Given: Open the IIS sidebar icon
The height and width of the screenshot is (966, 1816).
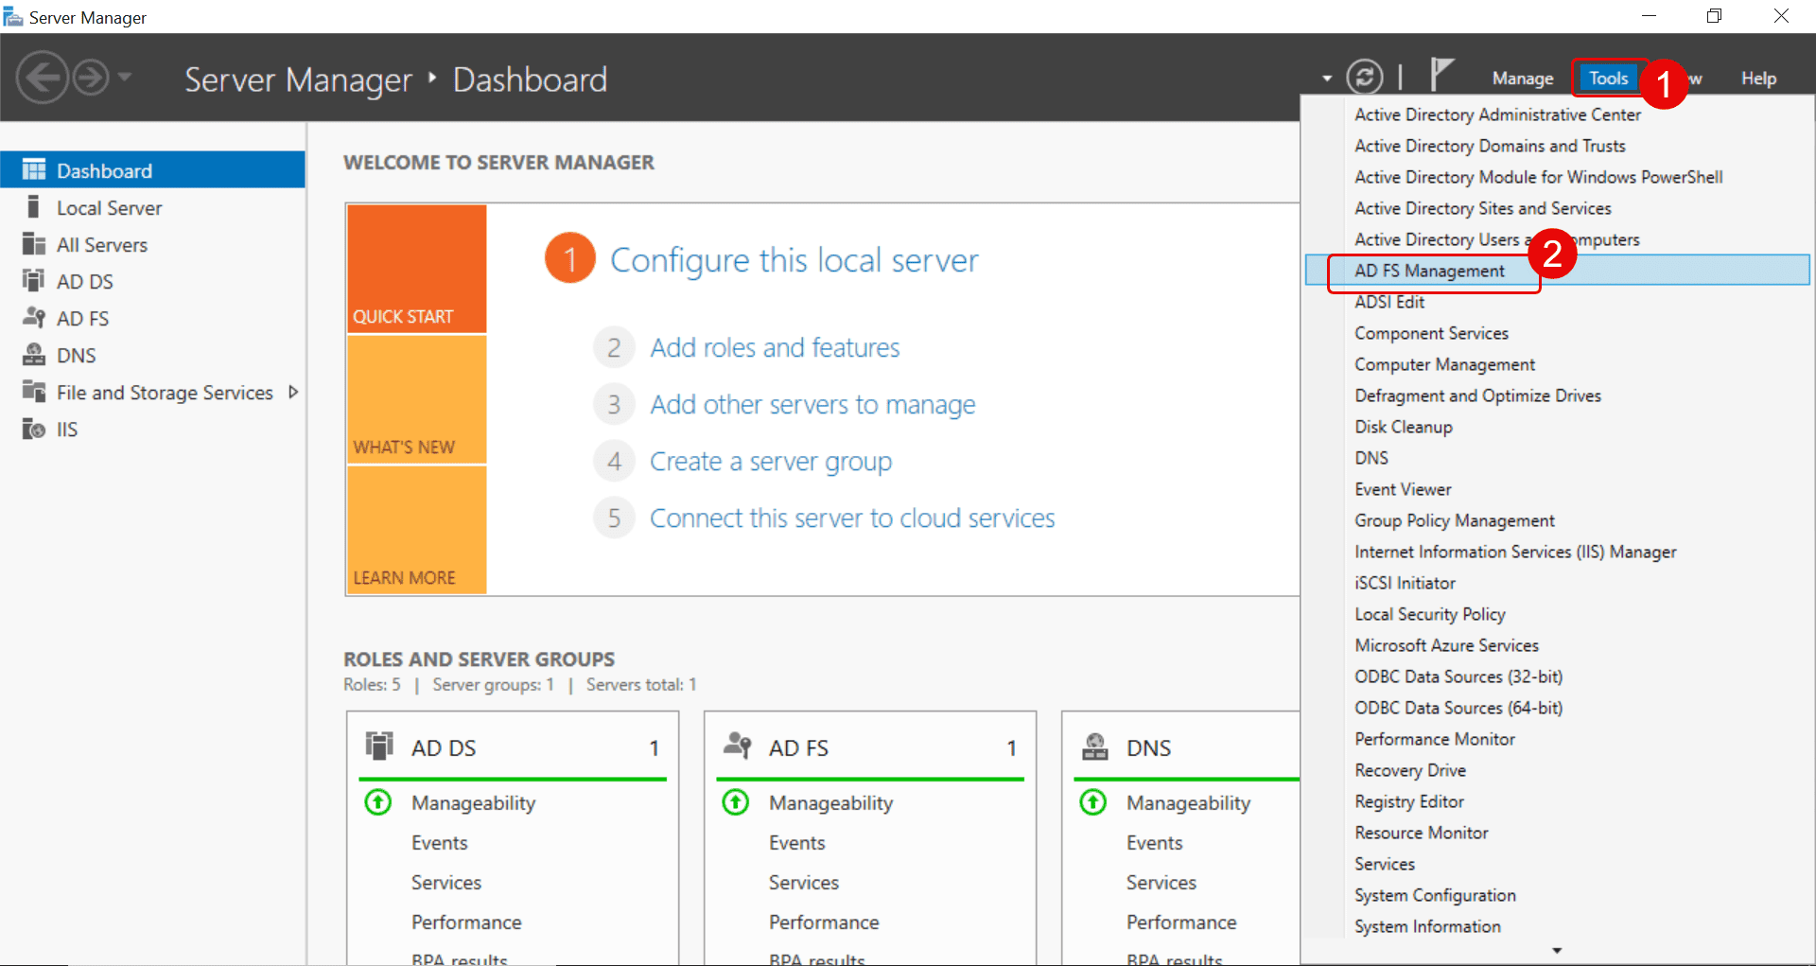Looking at the screenshot, I should 34,429.
